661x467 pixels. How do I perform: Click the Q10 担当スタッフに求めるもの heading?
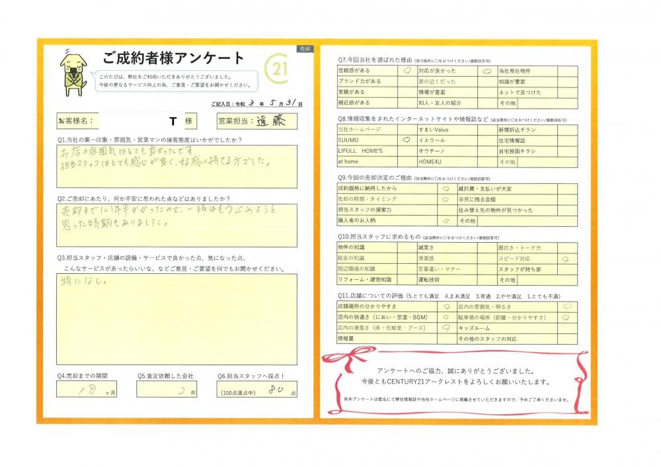pos(378,236)
